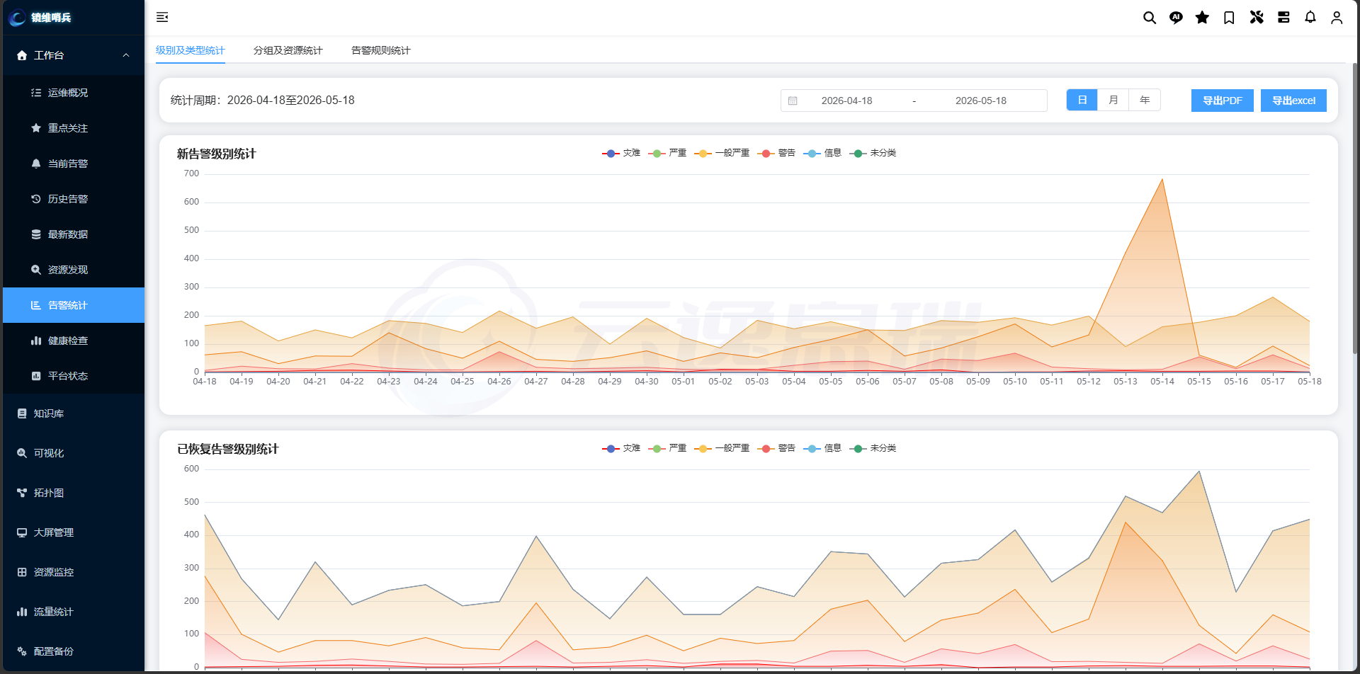This screenshot has height=674, width=1360.
Task: Collapse the 工作台 sidebar section
Action: click(74, 55)
